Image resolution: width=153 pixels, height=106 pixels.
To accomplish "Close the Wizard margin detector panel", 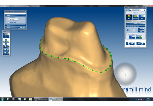I will (145, 8).
